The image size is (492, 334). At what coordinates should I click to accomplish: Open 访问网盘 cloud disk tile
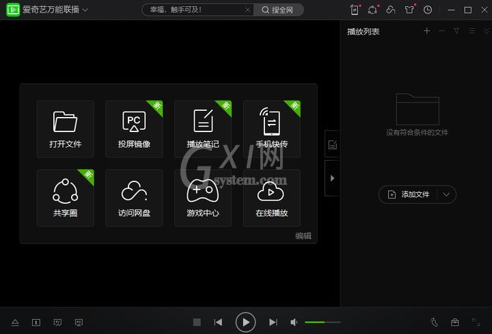click(134, 198)
